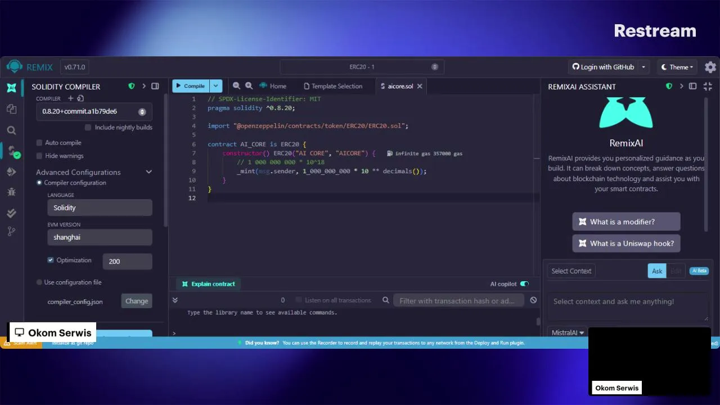Click the v0.71.0 version badge

tap(74, 67)
